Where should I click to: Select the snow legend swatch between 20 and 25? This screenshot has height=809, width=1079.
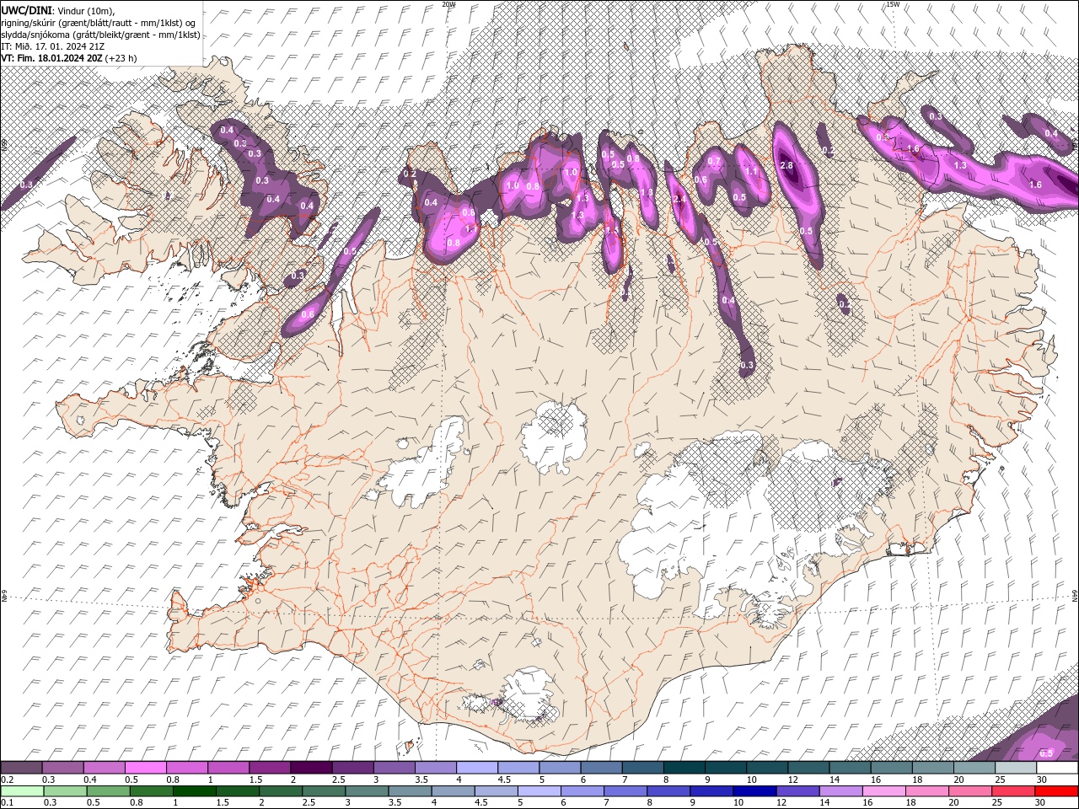point(974,768)
